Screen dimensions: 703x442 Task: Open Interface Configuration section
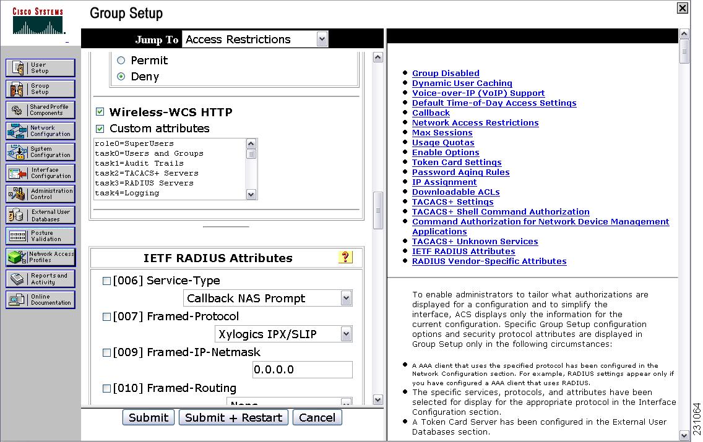point(40,173)
